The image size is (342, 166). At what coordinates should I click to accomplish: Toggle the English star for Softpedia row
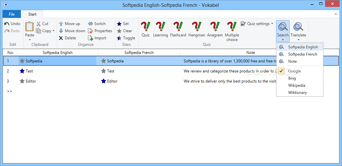22,61
